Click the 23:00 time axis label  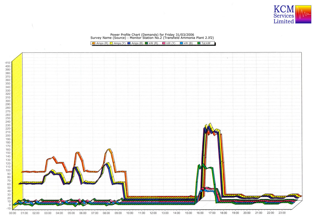282,213
